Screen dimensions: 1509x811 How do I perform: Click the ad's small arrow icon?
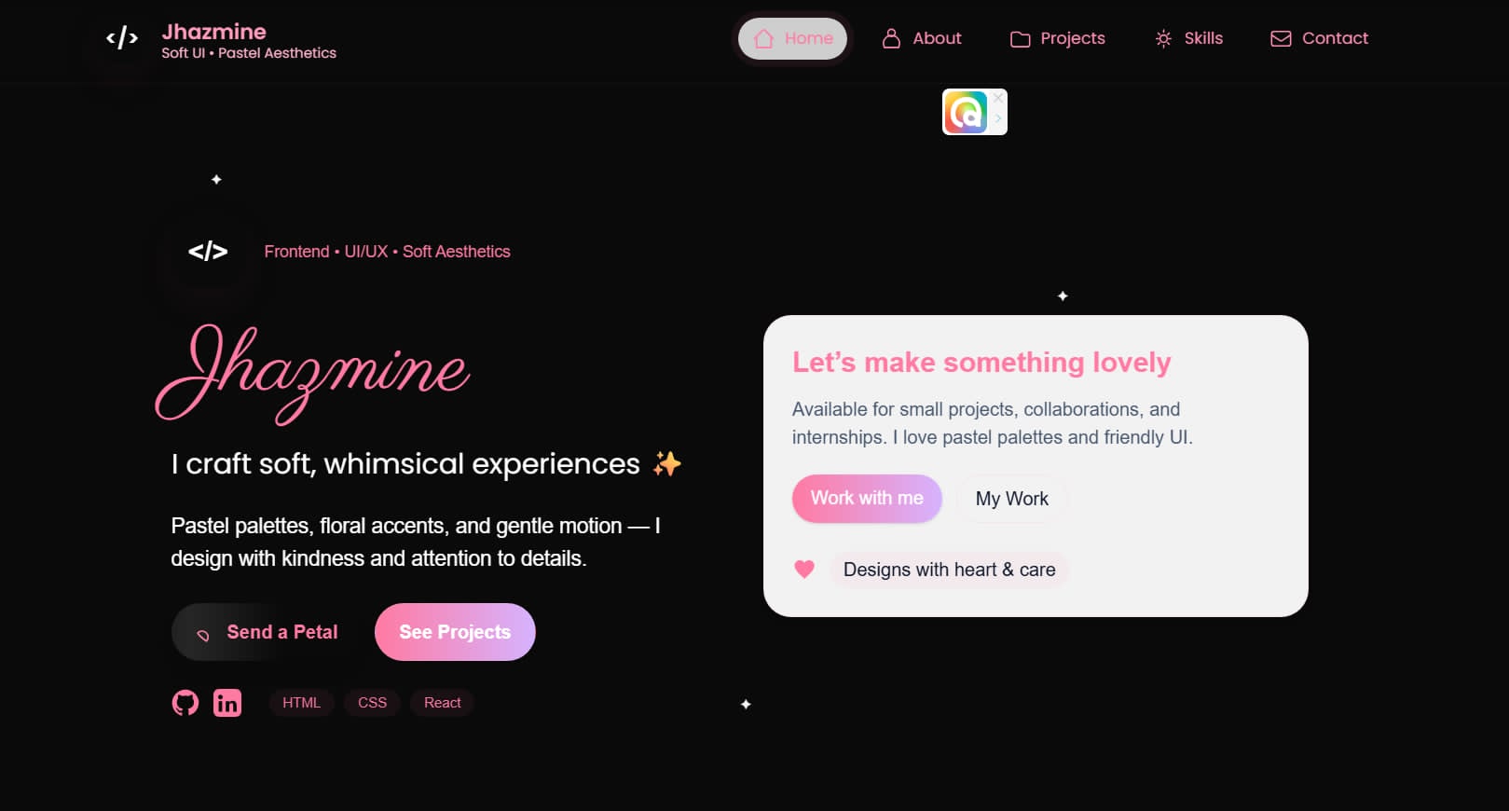[998, 118]
